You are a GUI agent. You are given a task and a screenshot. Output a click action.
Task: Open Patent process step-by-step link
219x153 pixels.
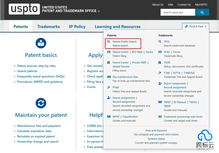(x=36, y=66)
